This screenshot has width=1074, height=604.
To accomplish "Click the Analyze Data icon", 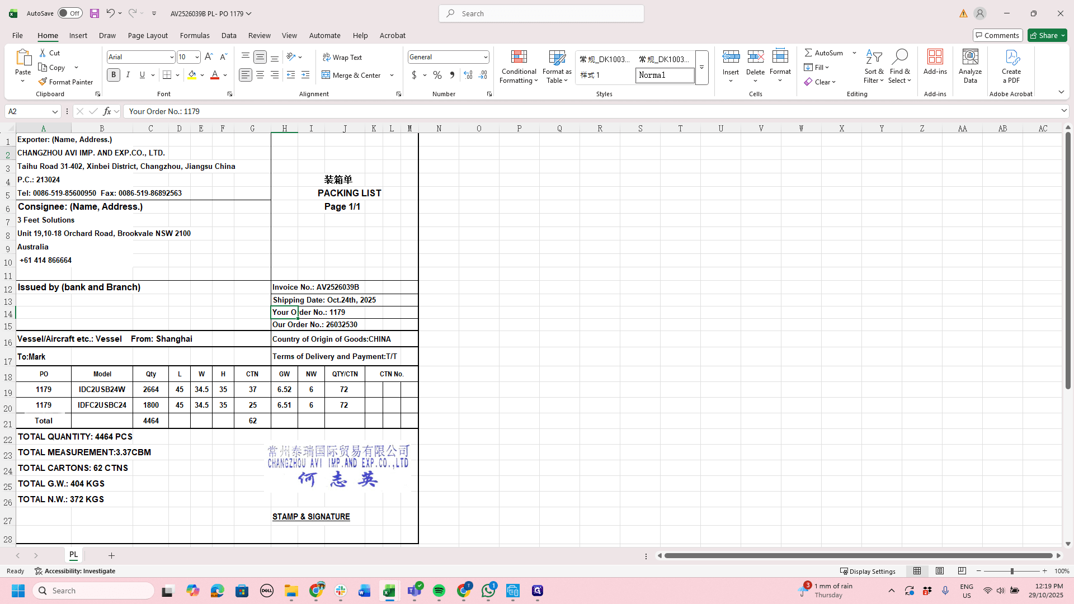I will click(970, 67).
